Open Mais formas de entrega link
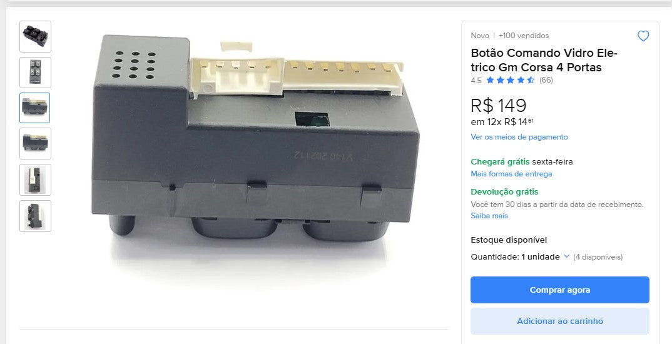672x344 pixels. pos(511,174)
